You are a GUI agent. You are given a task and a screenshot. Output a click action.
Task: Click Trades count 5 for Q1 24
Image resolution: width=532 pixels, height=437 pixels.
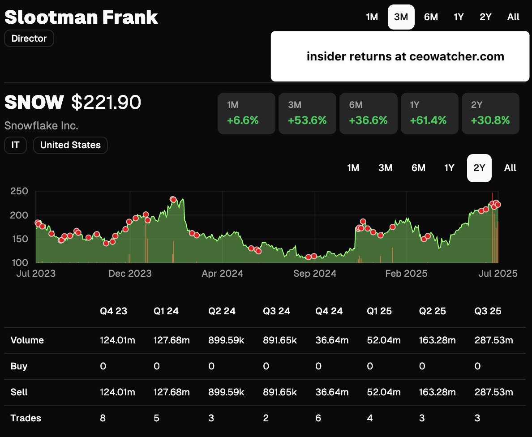[x=156, y=418]
